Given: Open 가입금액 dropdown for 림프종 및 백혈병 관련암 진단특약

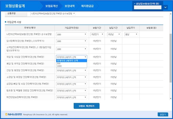Looking at the screenshot, I should (72, 91).
